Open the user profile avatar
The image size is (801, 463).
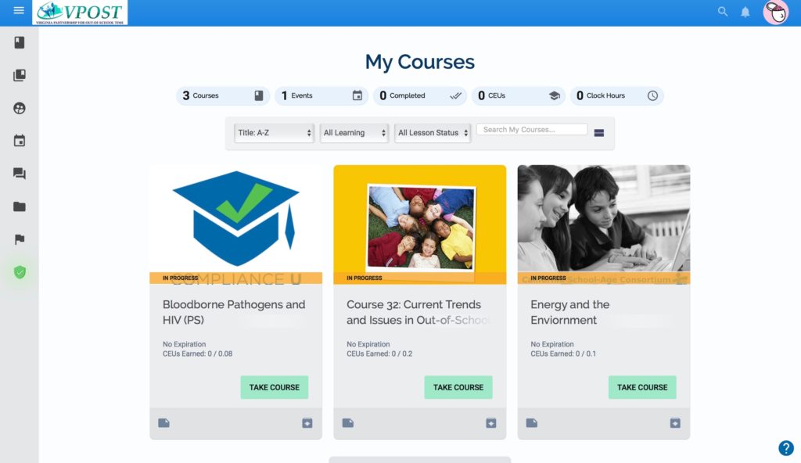tap(775, 13)
